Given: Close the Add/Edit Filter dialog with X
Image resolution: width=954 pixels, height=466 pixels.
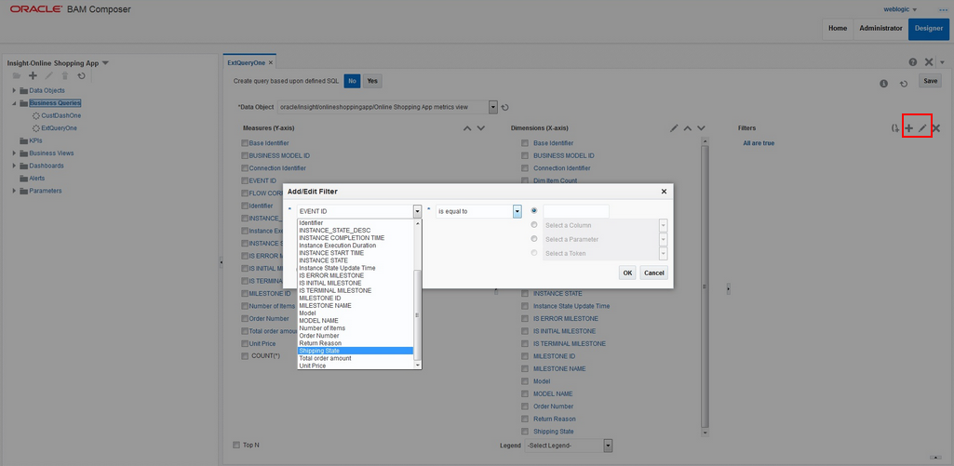Looking at the screenshot, I should [x=664, y=191].
